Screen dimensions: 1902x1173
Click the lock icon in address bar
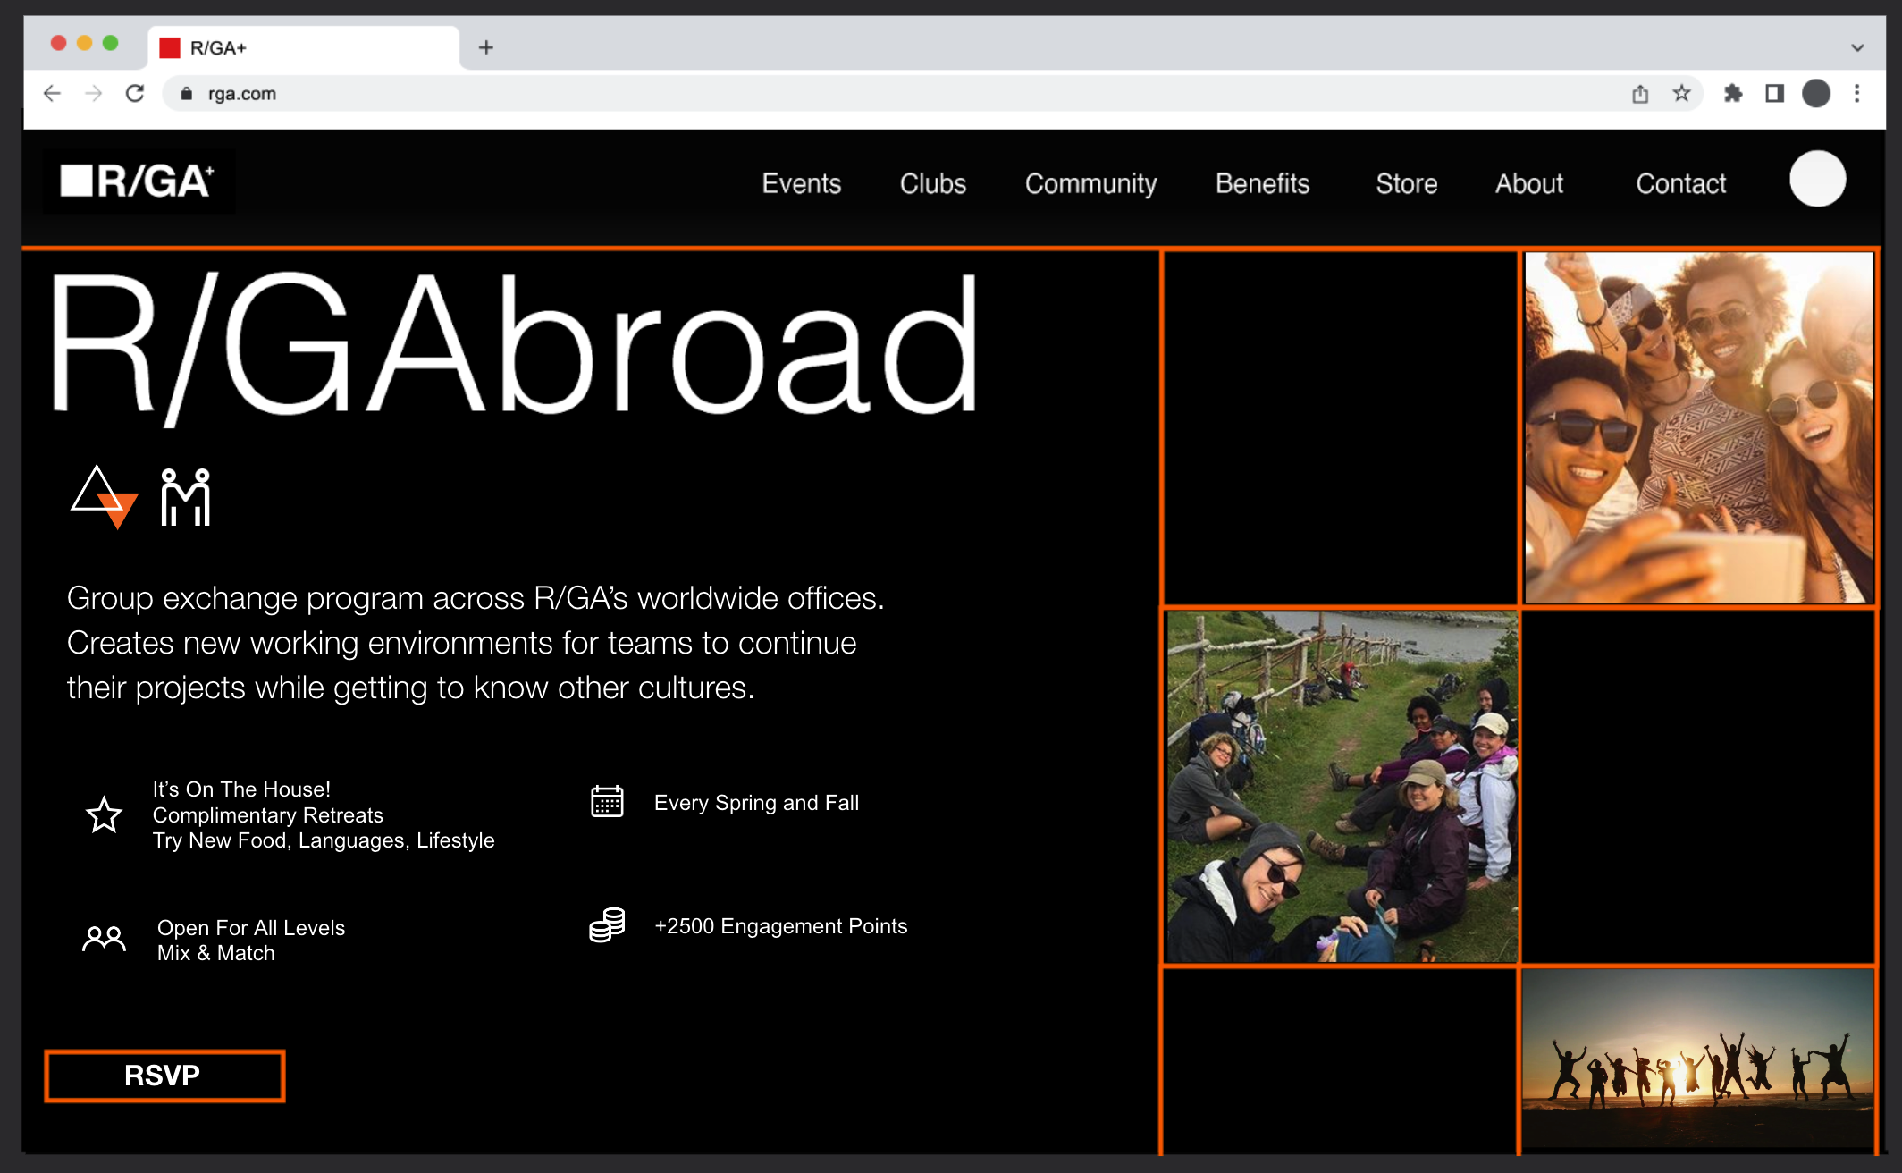[x=187, y=94]
